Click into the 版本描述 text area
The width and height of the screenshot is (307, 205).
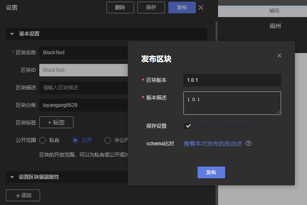click(x=232, y=103)
